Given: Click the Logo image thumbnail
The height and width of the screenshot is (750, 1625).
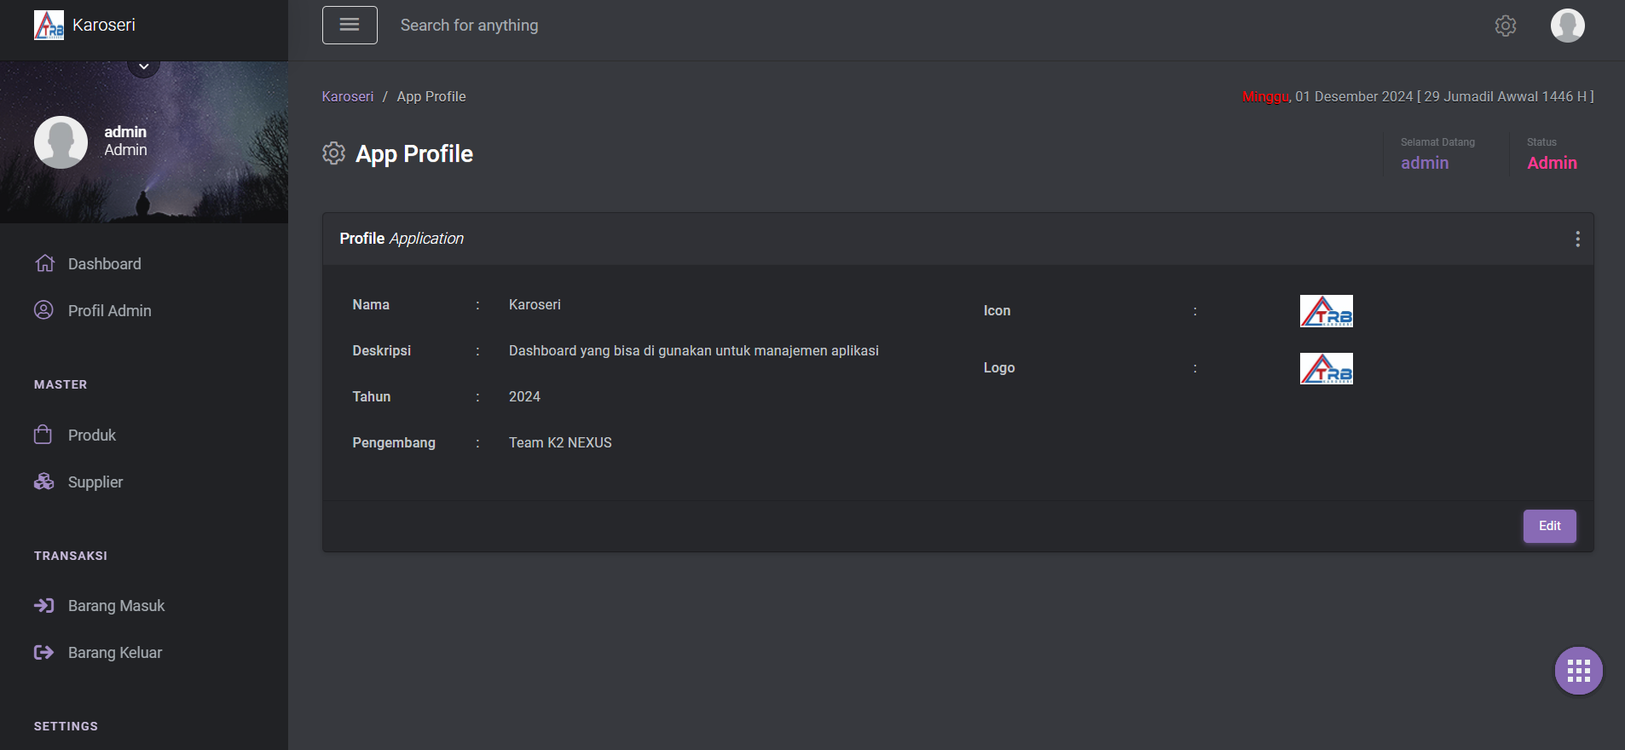Looking at the screenshot, I should click(x=1326, y=368).
